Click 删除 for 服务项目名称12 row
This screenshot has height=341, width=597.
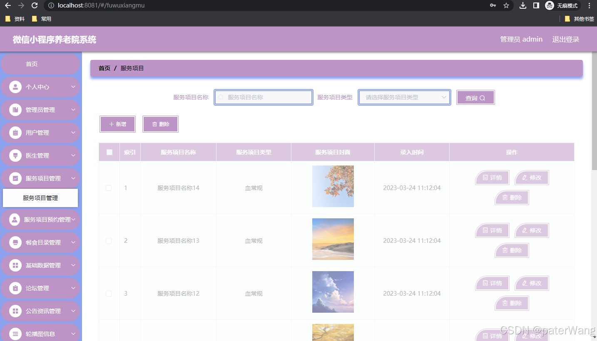point(512,303)
